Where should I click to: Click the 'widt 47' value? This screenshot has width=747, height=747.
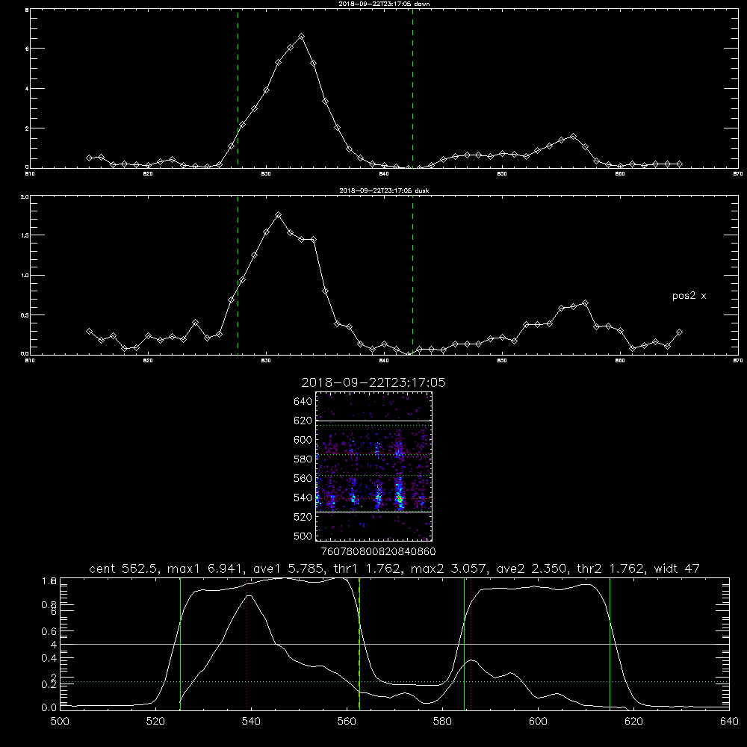[x=677, y=568]
